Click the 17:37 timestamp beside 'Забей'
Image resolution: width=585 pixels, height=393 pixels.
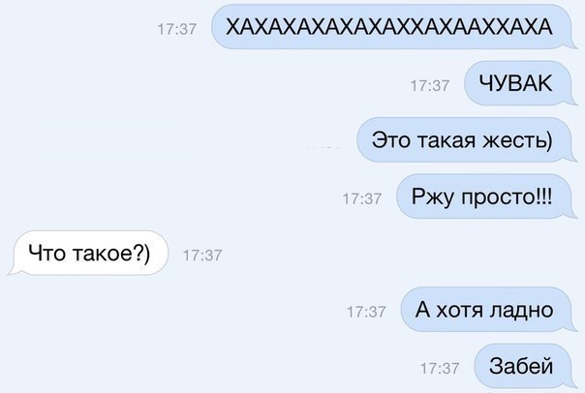click(440, 369)
